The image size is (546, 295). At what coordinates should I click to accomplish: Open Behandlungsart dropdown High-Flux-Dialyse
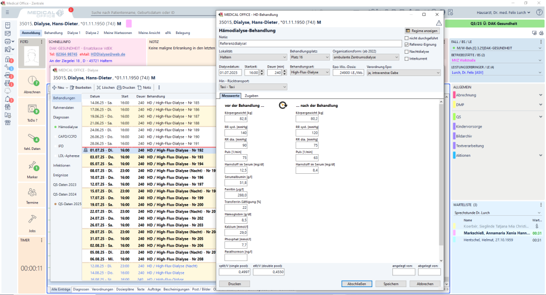310,72
